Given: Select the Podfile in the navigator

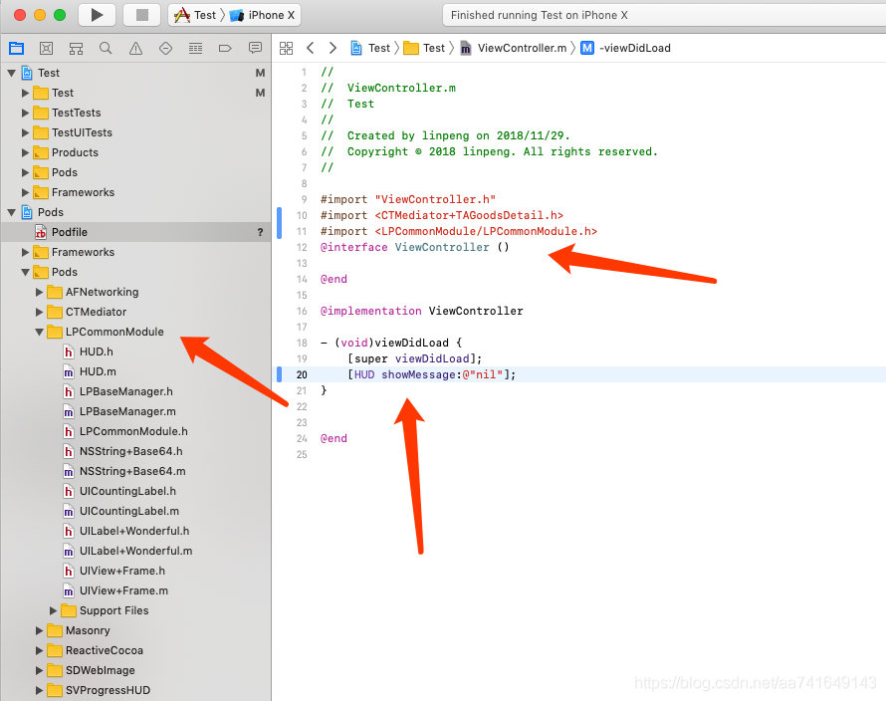Looking at the screenshot, I should (135, 232).
